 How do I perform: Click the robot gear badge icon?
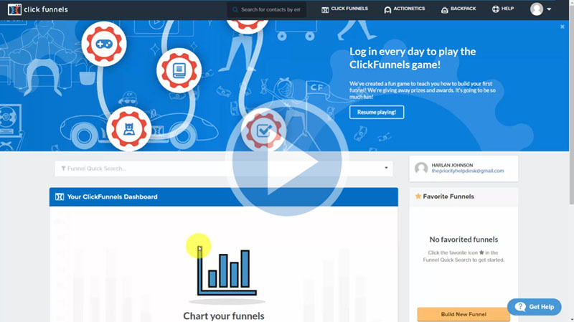(x=129, y=128)
